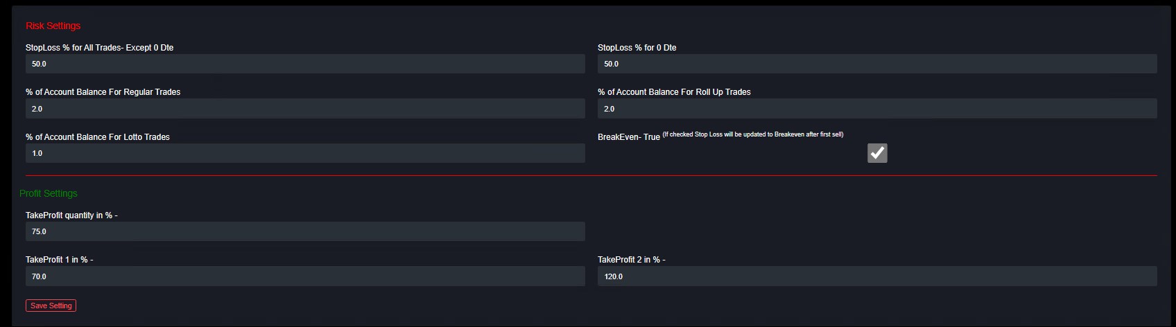Click the 'BreakEven- True' label text
Viewport: 1176px width, 327px height.
coord(628,137)
